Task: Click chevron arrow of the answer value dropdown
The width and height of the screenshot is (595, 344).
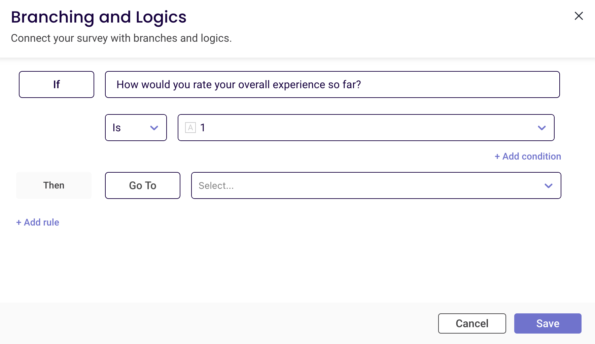Action: coord(541,128)
